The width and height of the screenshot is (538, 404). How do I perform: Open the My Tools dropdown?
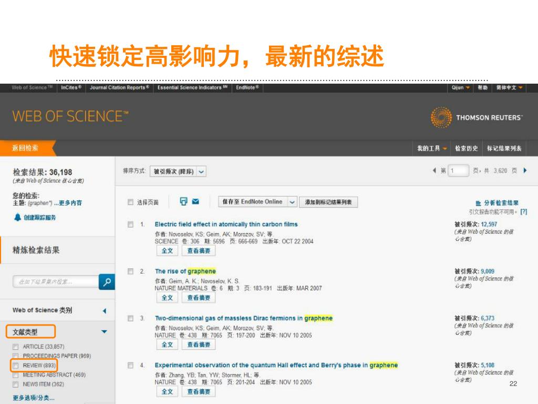(x=432, y=148)
